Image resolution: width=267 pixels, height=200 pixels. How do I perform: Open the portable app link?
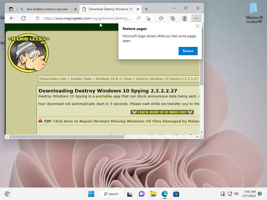click(108, 96)
